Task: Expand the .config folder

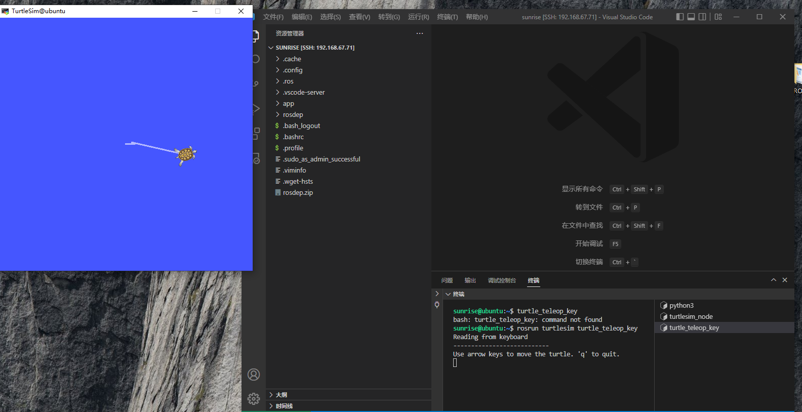Action: pyautogui.click(x=277, y=70)
